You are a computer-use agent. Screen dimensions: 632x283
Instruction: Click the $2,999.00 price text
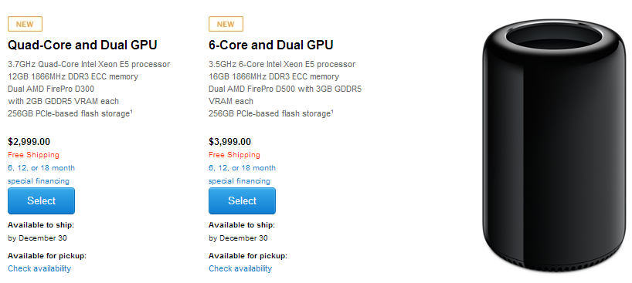[x=29, y=142]
